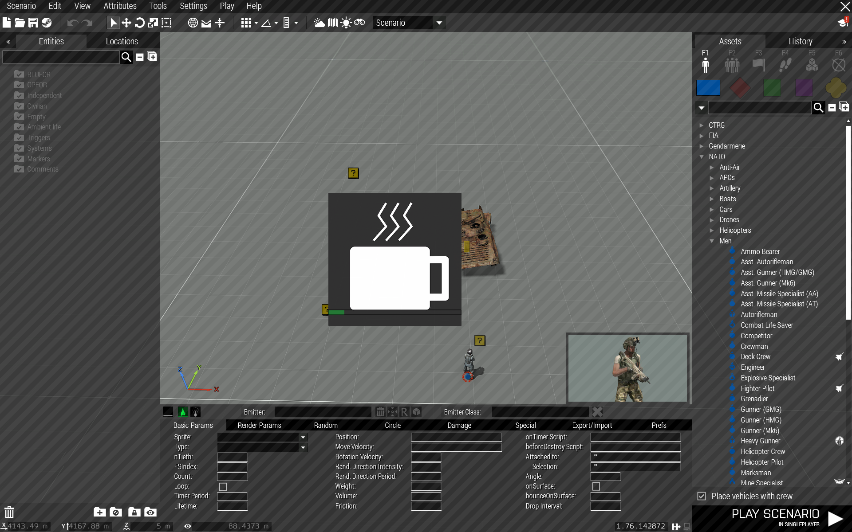Select the Rotate widget tool
The image size is (852, 532).
point(140,23)
